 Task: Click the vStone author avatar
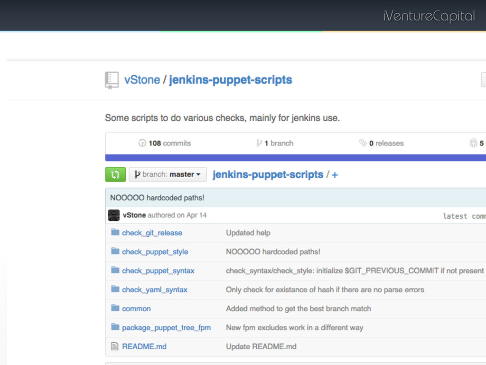114,215
